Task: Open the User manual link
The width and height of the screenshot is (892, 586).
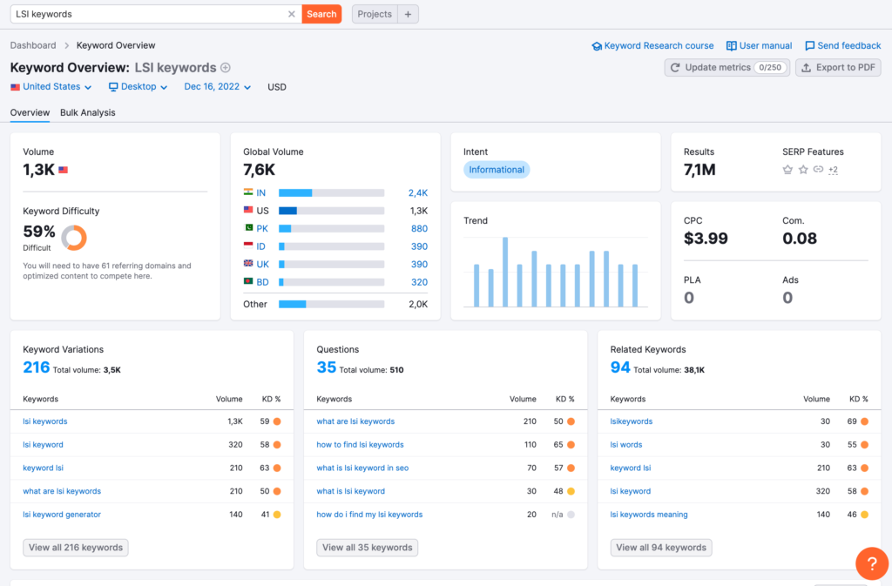Action: (x=760, y=45)
